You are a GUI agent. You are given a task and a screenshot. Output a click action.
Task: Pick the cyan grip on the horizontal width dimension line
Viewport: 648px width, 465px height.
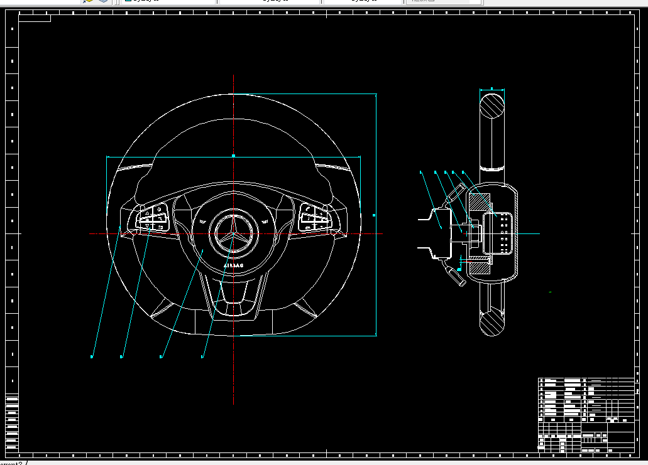[234, 156]
